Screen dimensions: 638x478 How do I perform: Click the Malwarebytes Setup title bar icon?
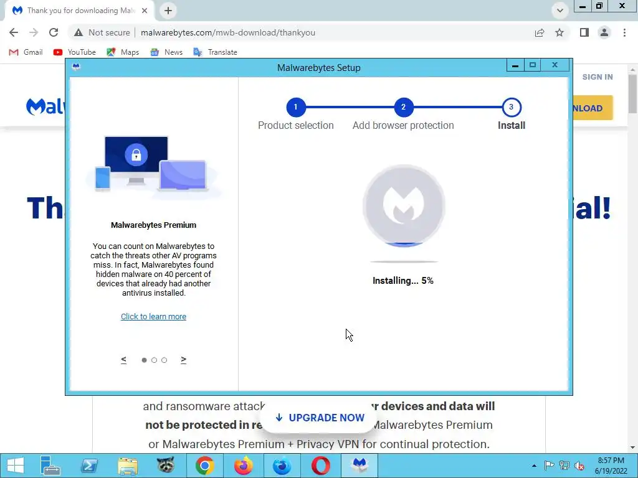(76, 67)
